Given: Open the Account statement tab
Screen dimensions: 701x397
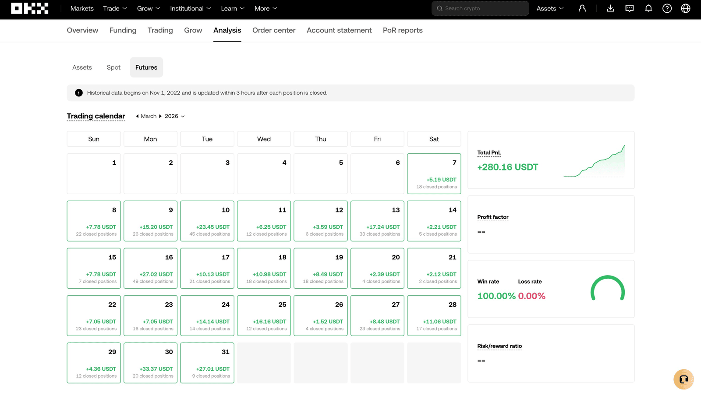Looking at the screenshot, I should tap(339, 30).
